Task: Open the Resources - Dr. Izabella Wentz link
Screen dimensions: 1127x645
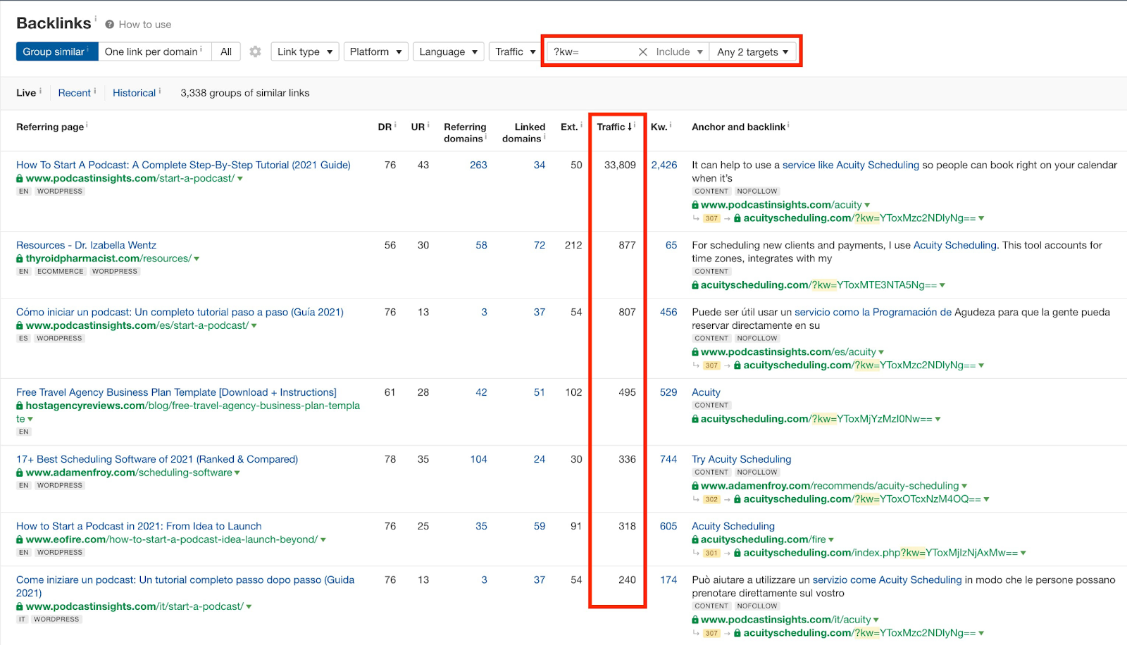Action: [86, 245]
